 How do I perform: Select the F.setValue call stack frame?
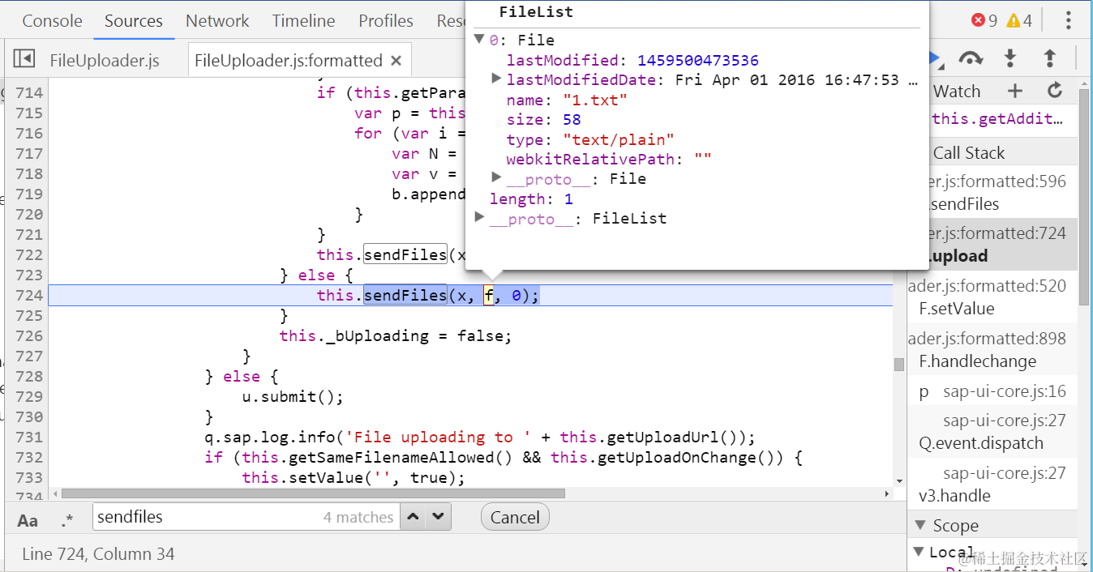tap(992, 297)
